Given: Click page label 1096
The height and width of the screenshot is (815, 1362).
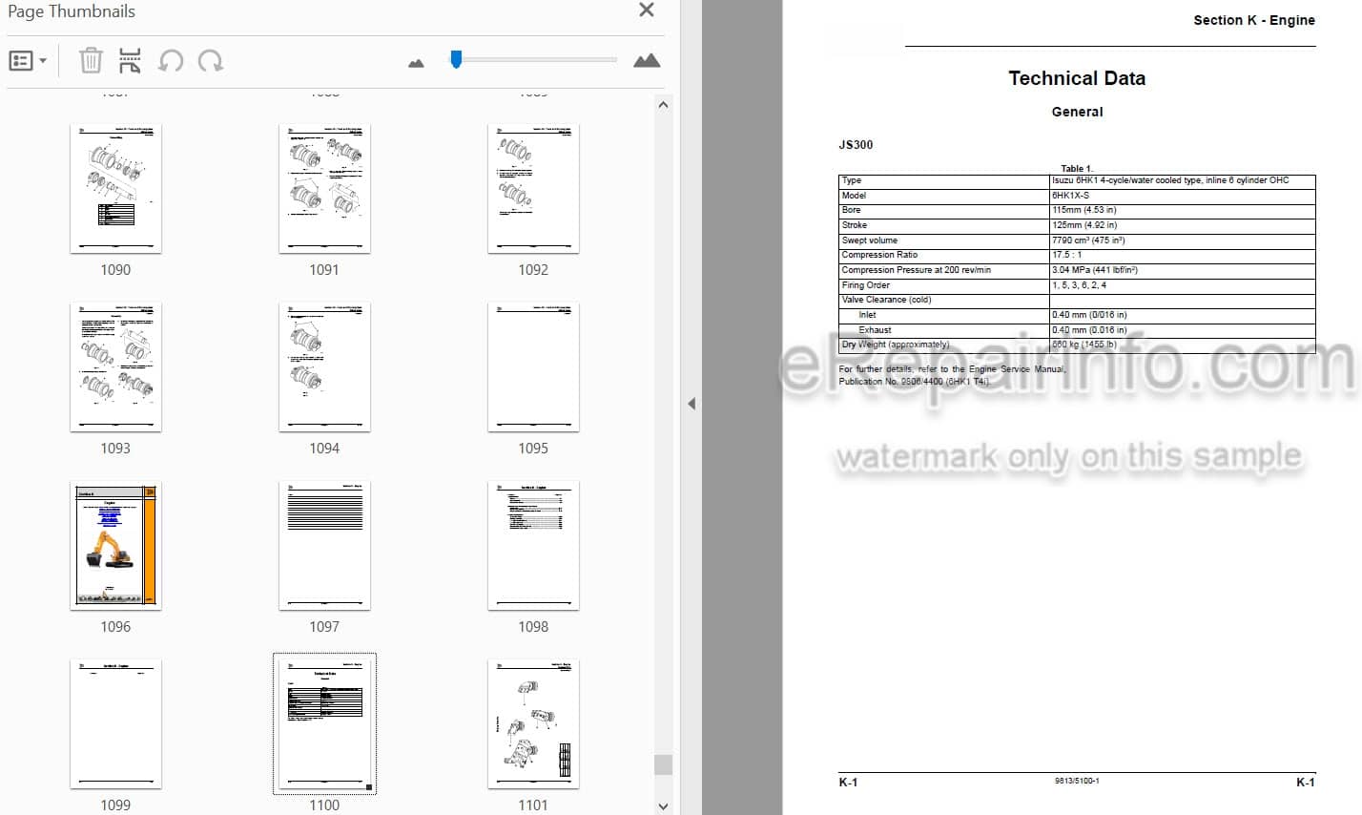Looking at the screenshot, I should (115, 627).
